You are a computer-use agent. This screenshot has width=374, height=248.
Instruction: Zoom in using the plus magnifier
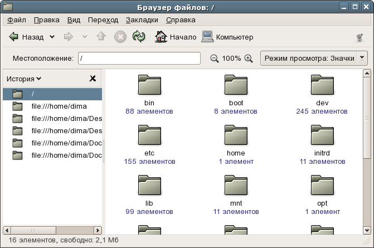249,59
